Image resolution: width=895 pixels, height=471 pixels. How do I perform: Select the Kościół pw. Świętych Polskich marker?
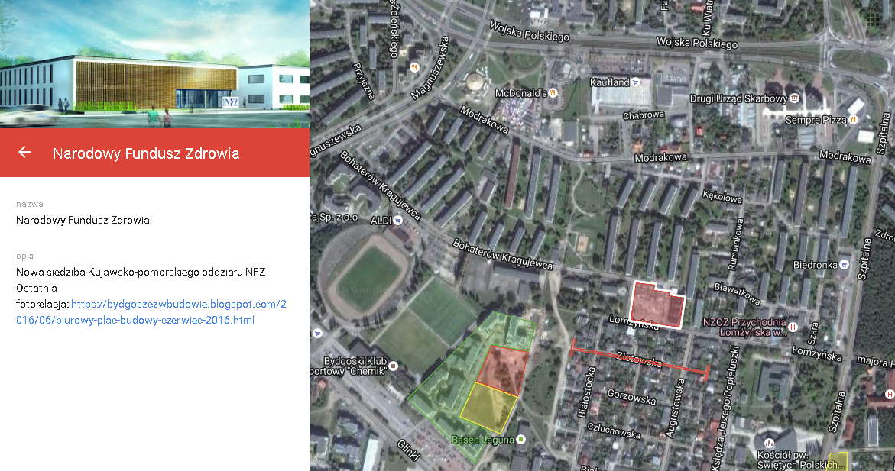769,443
